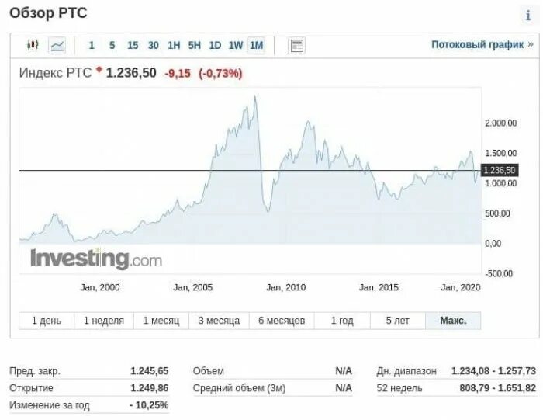Select the 5H interval
Screen dimensions: 543x420
195,45
